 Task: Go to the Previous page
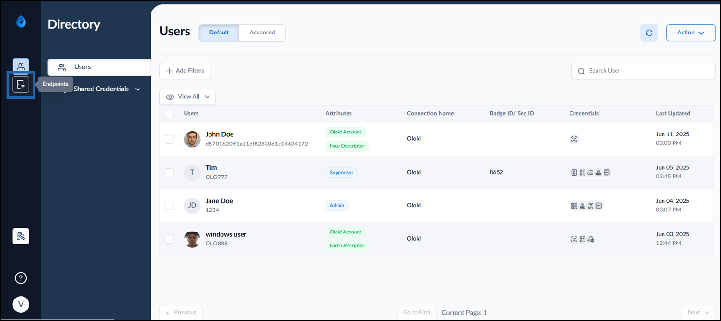click(181, 312)
